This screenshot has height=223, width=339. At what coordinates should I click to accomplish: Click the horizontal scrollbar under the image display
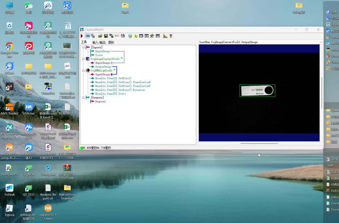259,143
